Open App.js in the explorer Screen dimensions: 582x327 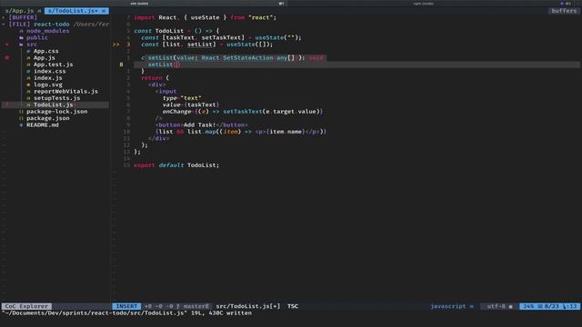coord(45,57)
